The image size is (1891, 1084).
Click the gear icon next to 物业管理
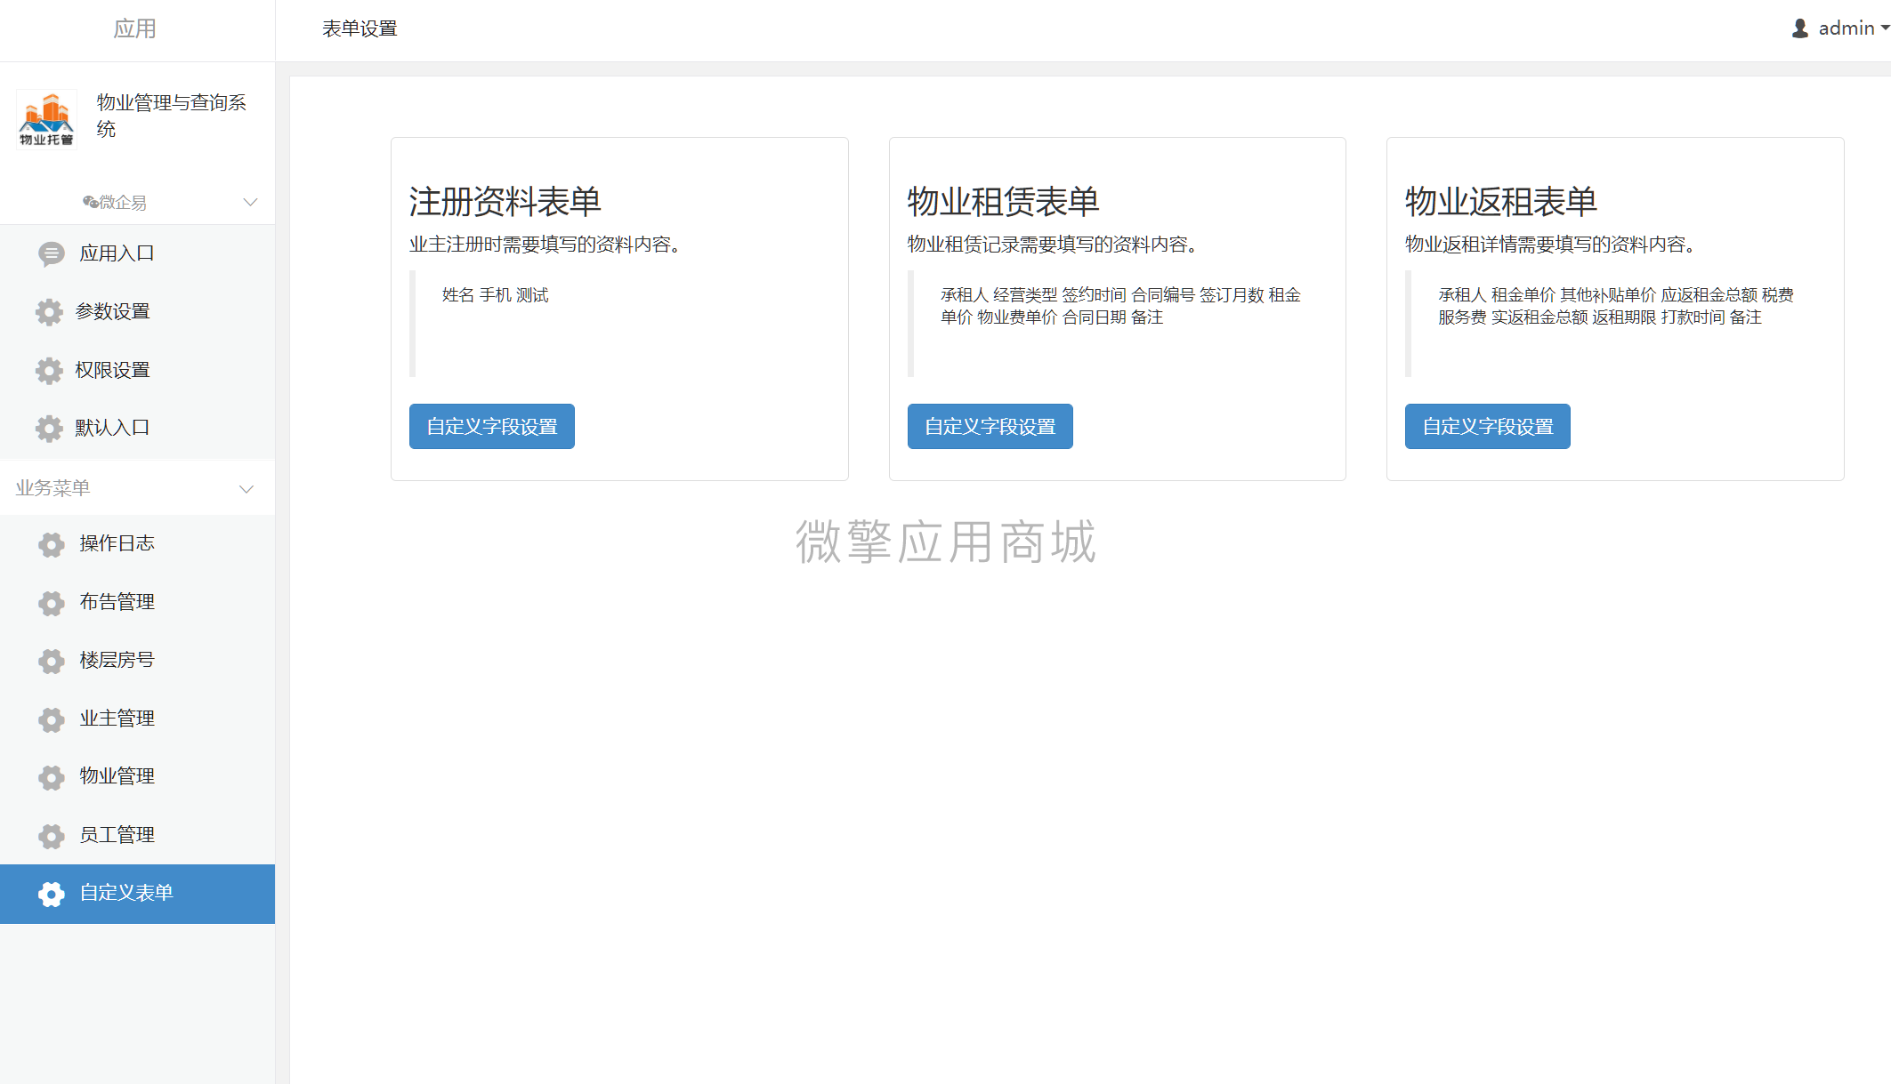pyautogui.click(x=52, y=777)
